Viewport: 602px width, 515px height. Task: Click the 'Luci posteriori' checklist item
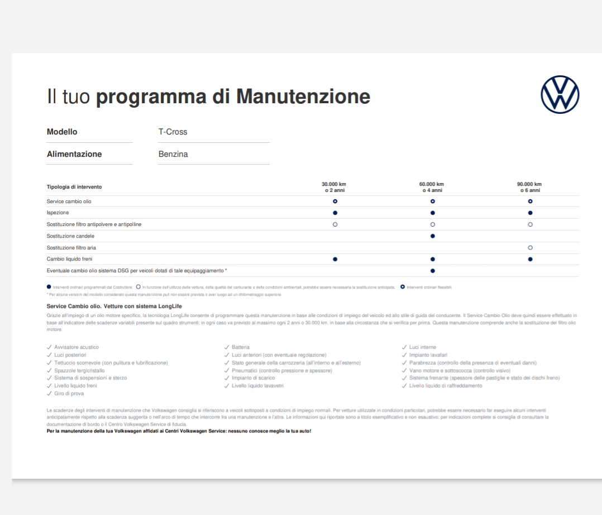70,355
